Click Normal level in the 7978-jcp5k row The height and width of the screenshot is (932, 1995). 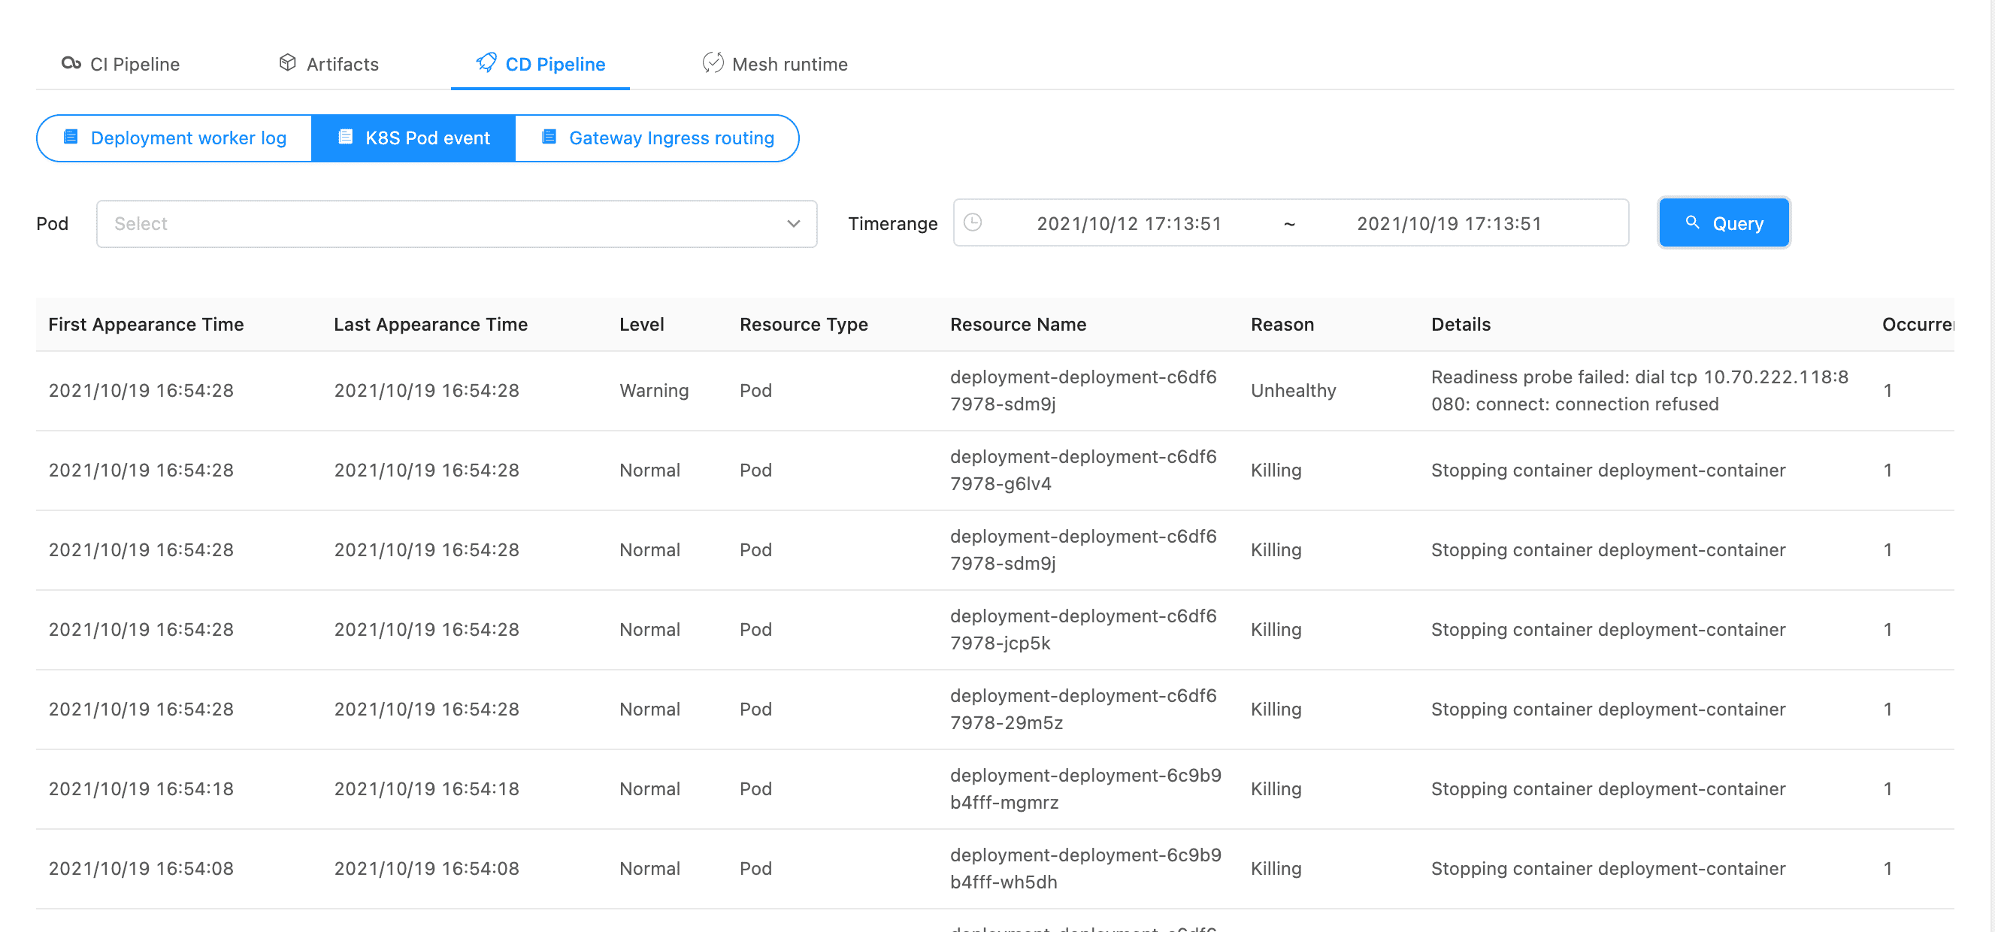pyautogui.click(x=649, y=630)
